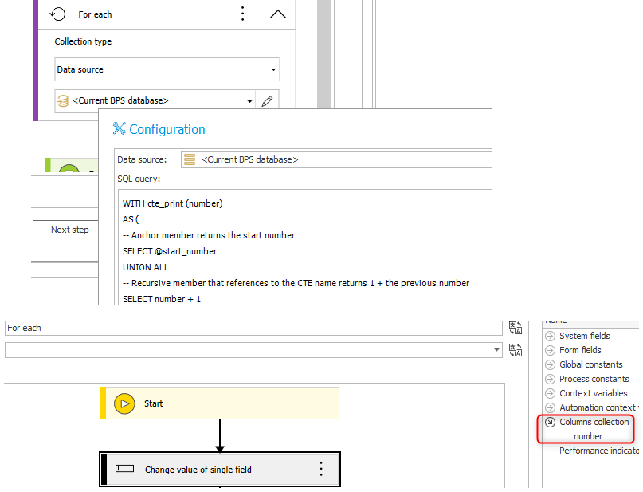The image size is (643, 492).
Task: Select the number column under Columns collection
Action: tap(588, 436)
